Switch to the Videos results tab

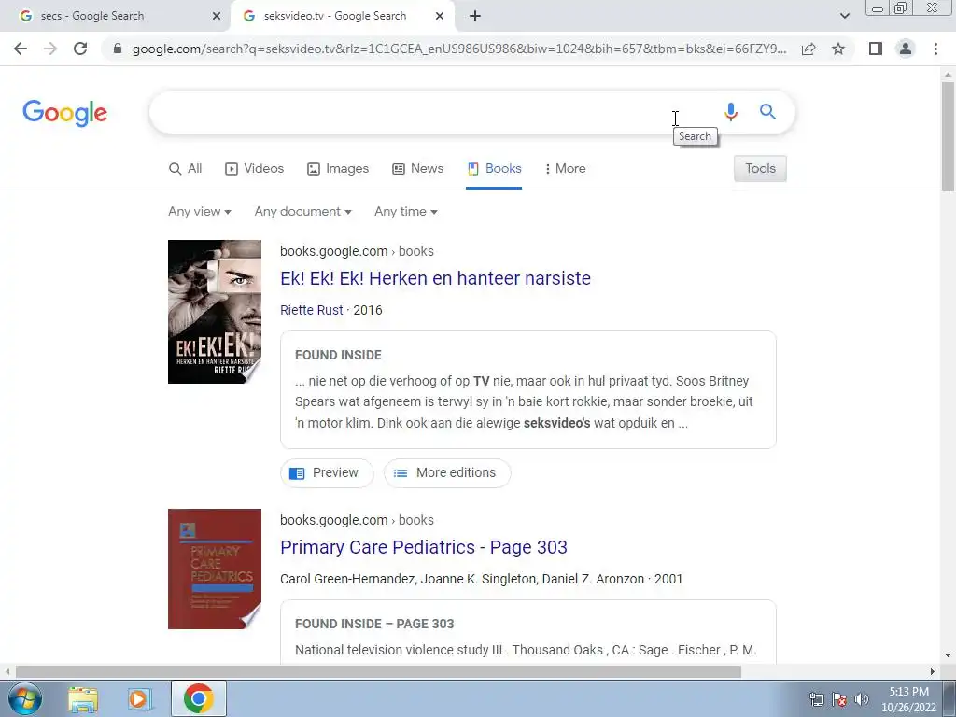(x=254, y=169)
